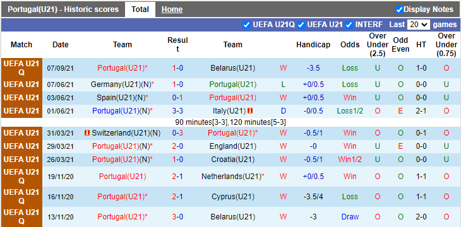The width and height of the screenshot is (461, 227).
Task: Select the Total tab
Action: (140, 9)
